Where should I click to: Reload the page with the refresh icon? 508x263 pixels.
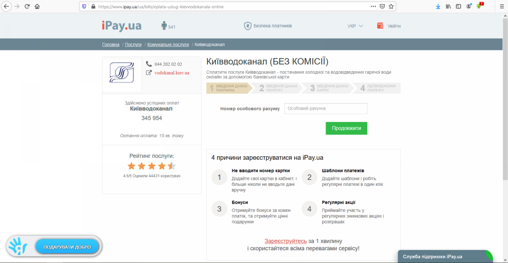pyautogui.click(x=27, y=7)
